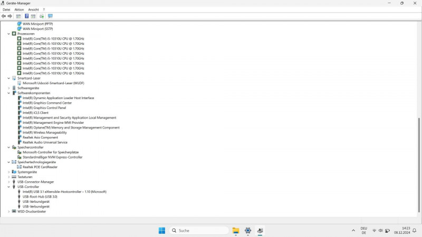Image resolution: width=422 pixels, height=237 pixels.
Task: Click the vertical scrollbar thumb
Action: point(419,165)
